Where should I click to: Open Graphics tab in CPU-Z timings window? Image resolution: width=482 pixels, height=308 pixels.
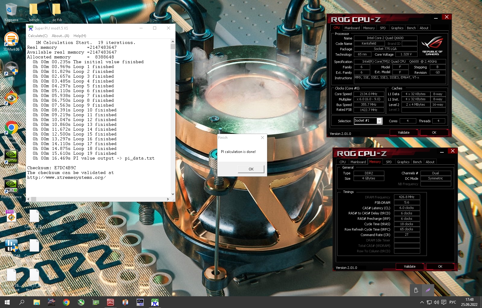(403, 162)
